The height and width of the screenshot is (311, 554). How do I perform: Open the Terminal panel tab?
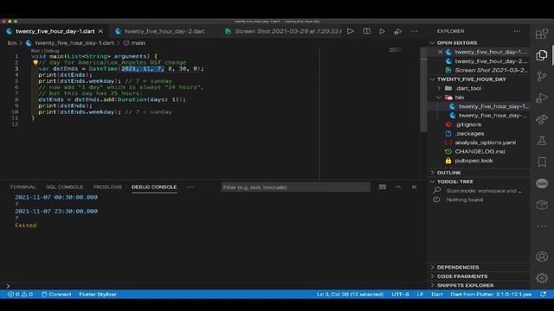(x=23, y=187)
